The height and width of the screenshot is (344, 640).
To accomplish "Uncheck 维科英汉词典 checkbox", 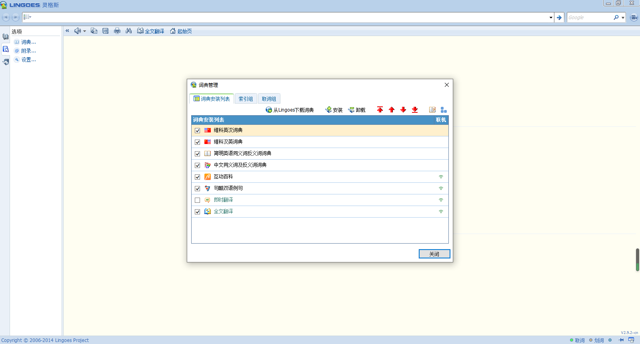I will 197,130.
